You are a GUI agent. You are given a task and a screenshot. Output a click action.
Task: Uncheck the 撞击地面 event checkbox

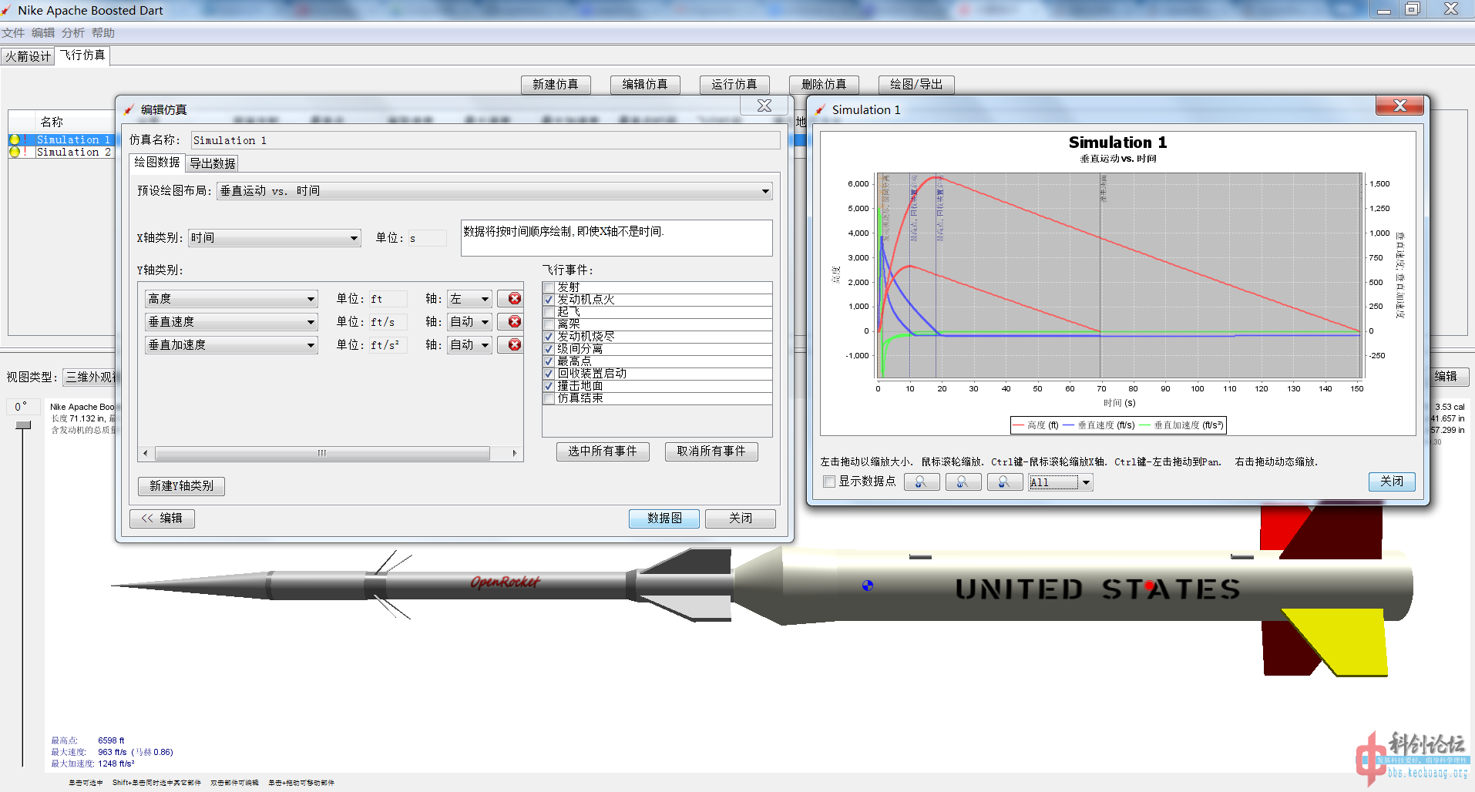point(549,386)
